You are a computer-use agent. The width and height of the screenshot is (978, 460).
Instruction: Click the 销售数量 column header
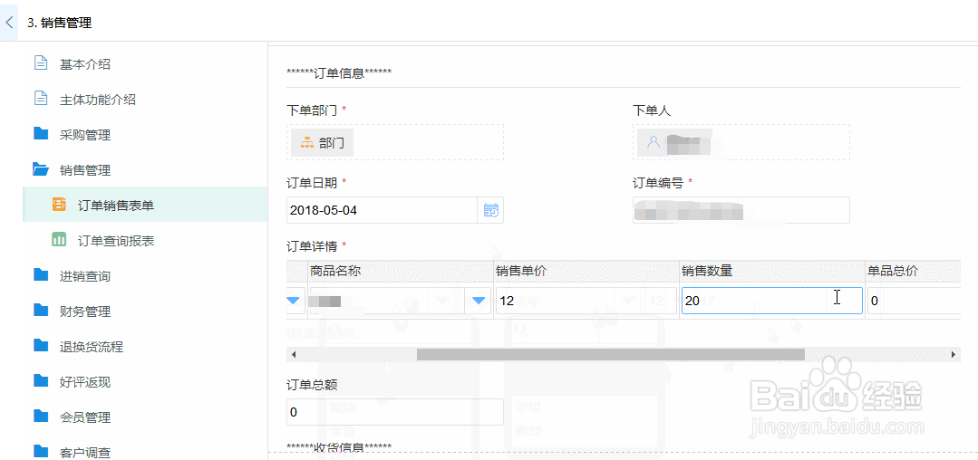771,271
